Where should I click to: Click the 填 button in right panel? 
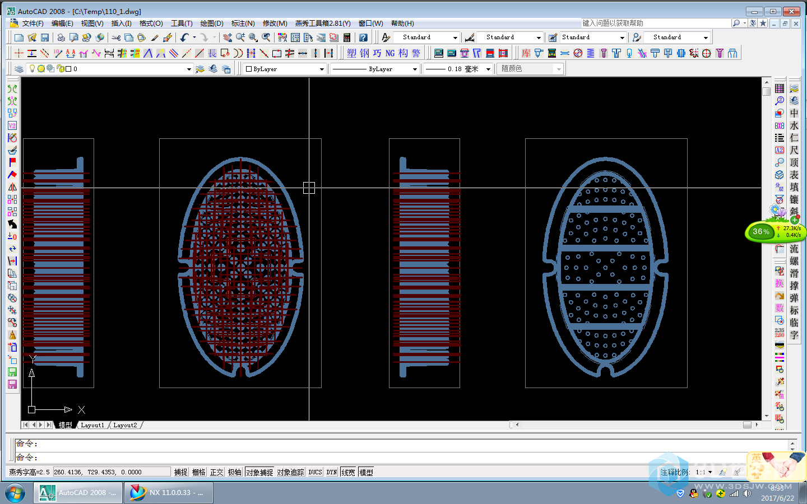point(794,187)
